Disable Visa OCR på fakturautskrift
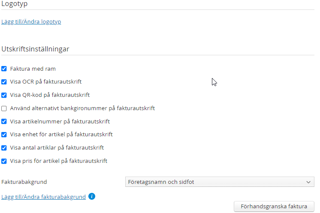The image size is (320, 213). (4, 82)
